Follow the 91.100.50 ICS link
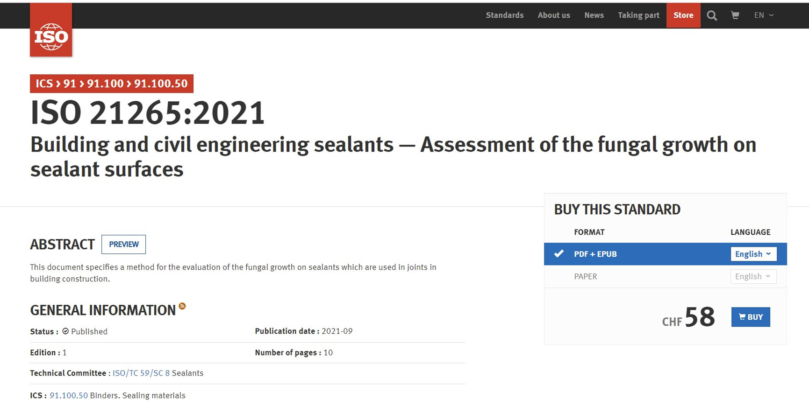 (69, 396)
